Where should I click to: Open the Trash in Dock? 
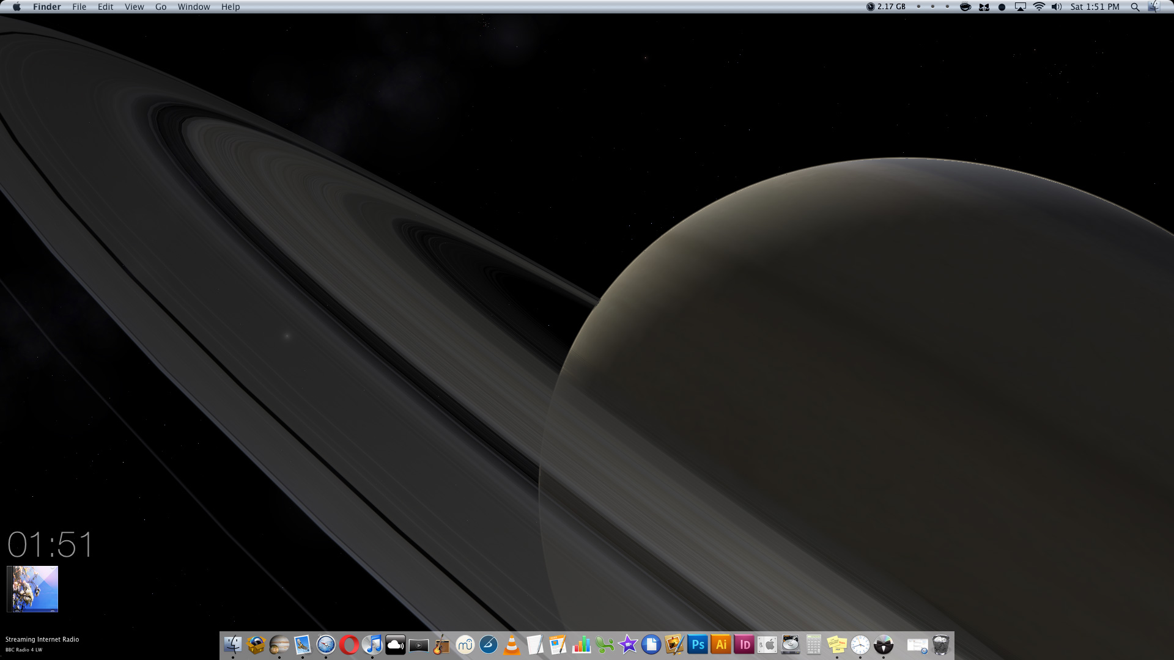pyautogui.click(x=941, y=645)
